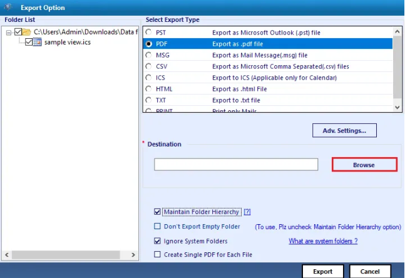Click the Destination path text field
This screenshot has height=278, width=405.
[236, 165]
